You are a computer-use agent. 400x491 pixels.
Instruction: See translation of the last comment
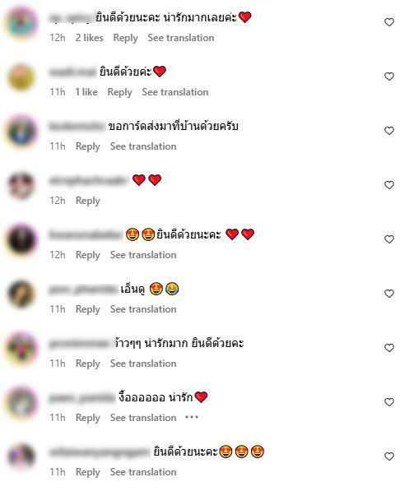(x=143, y=472)
